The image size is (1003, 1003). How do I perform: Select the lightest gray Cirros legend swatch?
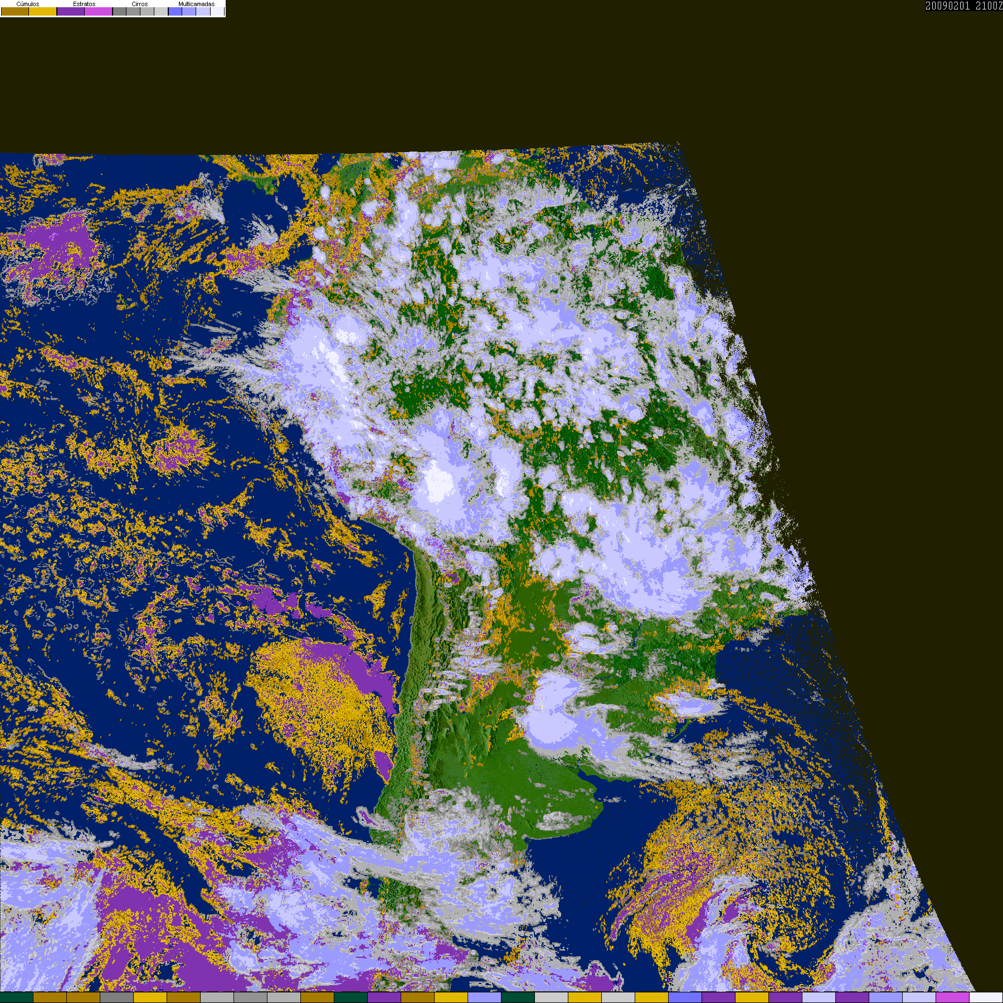coord(161,11)
